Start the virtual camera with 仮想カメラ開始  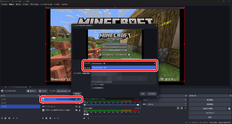pos(208,109)
